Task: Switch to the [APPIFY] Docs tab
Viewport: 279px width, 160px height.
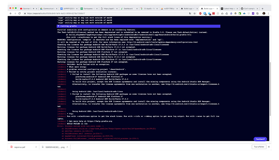Action: click(x=68, y=8)
